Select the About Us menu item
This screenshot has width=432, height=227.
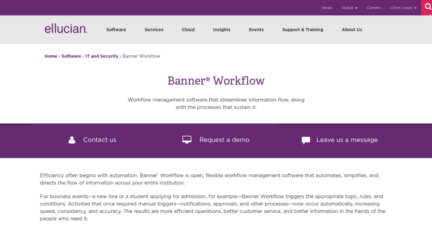point(351,30)
